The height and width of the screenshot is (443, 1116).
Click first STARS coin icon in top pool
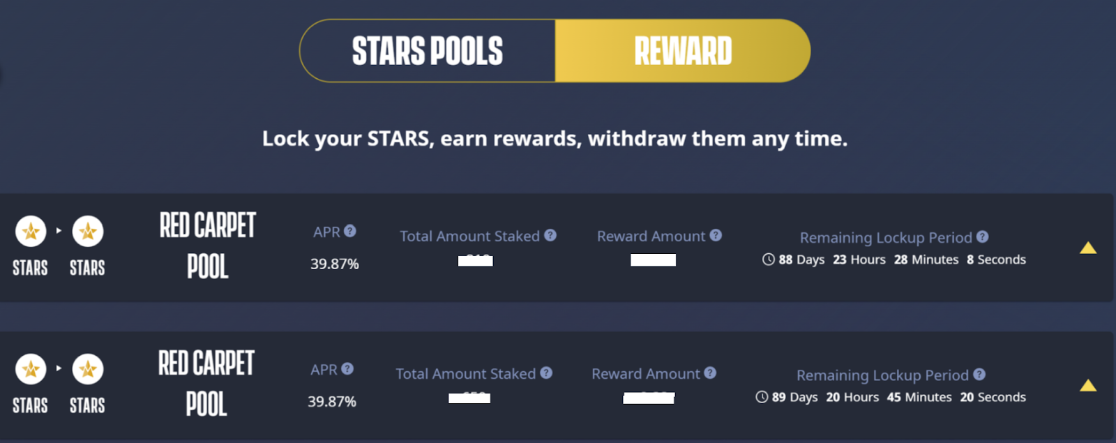(31, 232)
